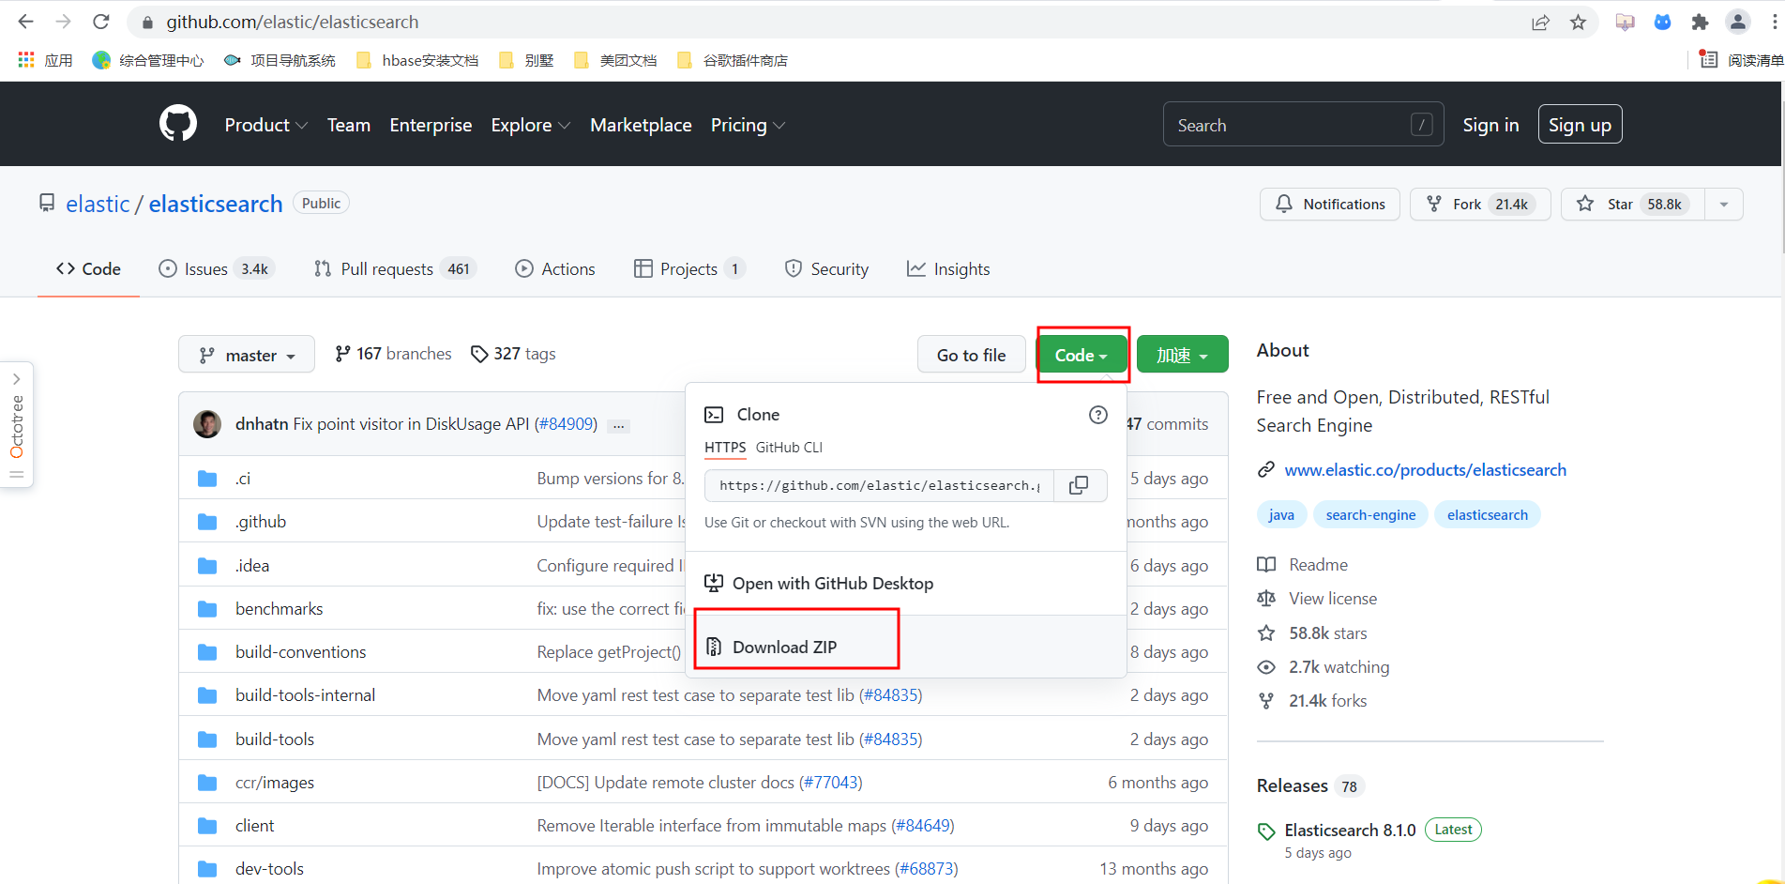1785x884 pixels.
Task: Switch to the Pull requests tab
Action: [396, 269]
